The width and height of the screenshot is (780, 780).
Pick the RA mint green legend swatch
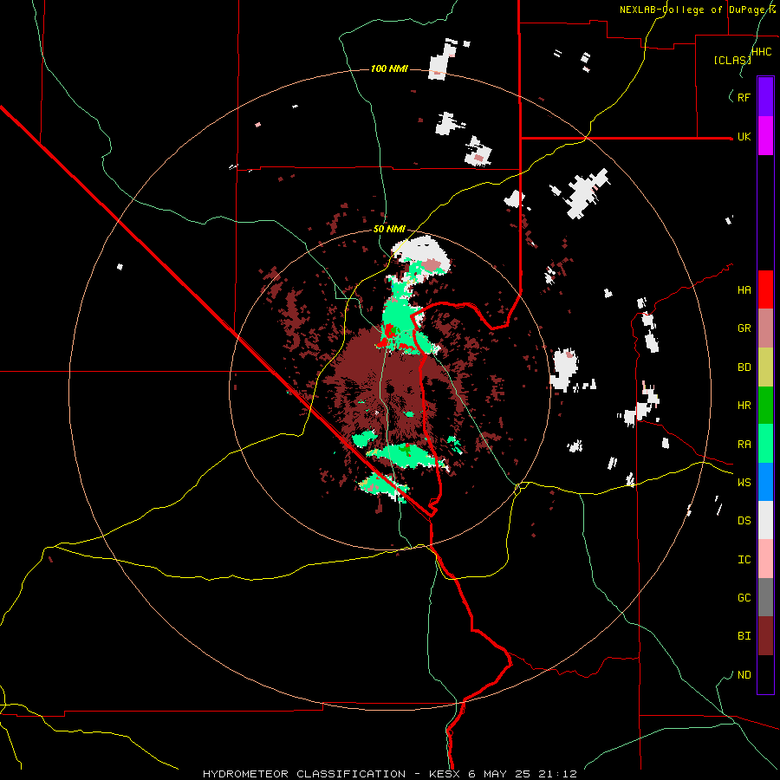[765, 444]
